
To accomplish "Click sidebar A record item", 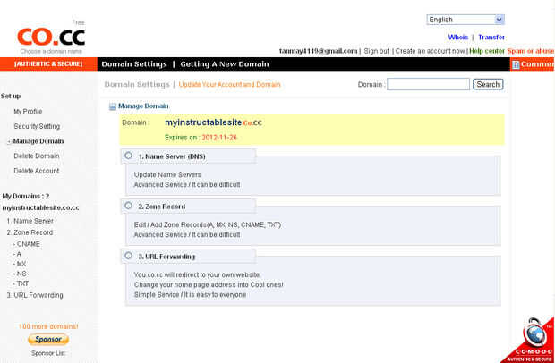I will [x=17, y=254].
